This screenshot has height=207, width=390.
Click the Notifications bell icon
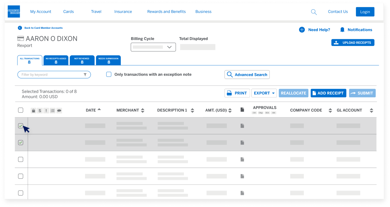coord(342,30)
